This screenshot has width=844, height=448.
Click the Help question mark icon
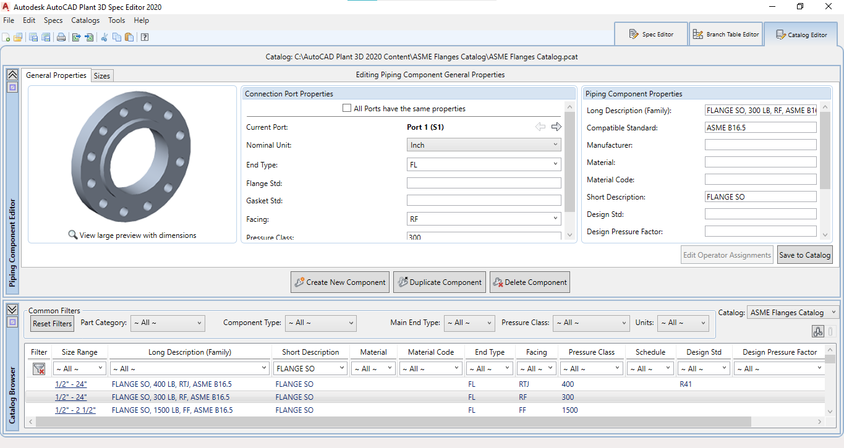point(145,37)
